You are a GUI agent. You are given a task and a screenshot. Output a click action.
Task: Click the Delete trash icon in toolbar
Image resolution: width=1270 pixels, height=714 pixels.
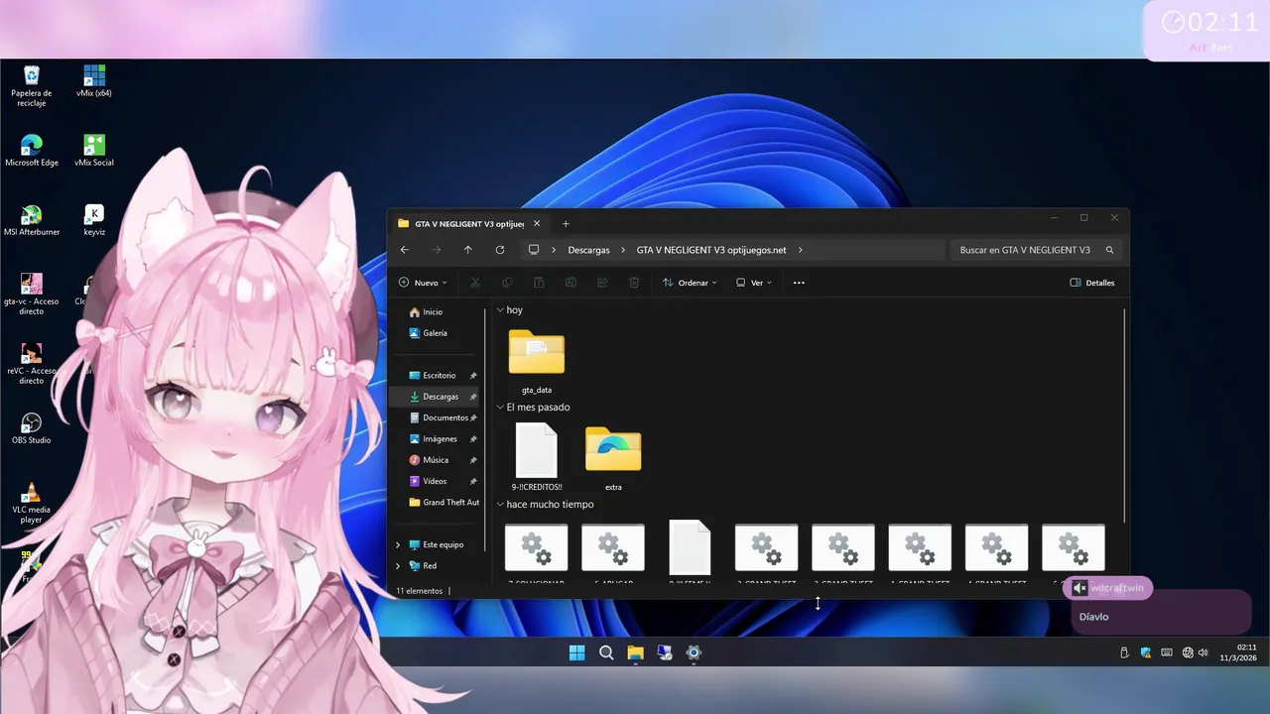click(634, 283)
